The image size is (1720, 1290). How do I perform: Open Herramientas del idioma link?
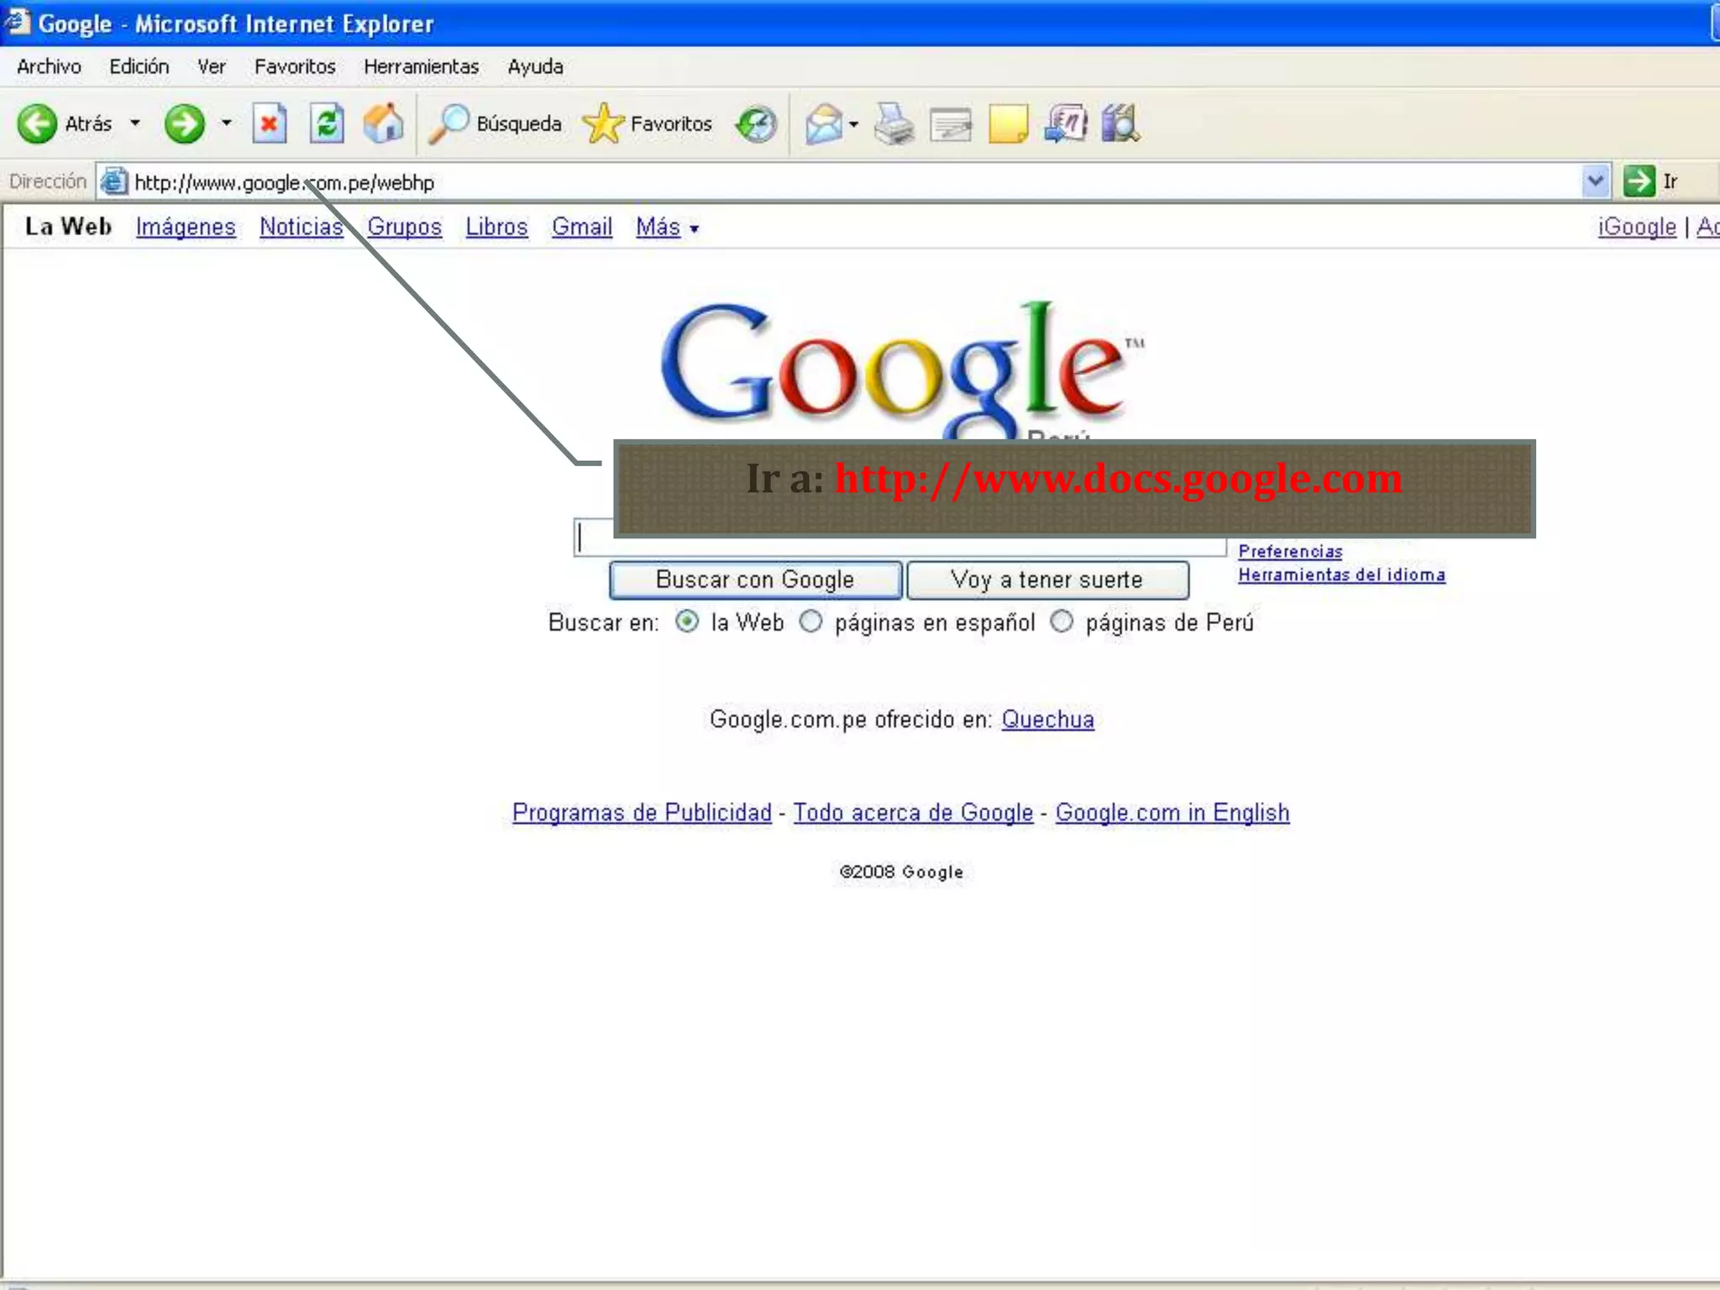1341,575
